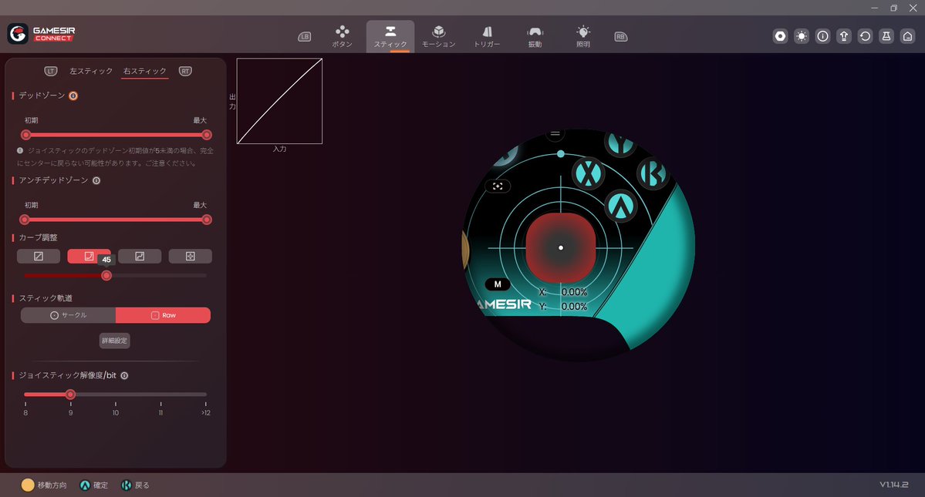Viewport: 925px width, 497px height.
Task: Select the fourth custom curve preset button
Action: point(191,256)
